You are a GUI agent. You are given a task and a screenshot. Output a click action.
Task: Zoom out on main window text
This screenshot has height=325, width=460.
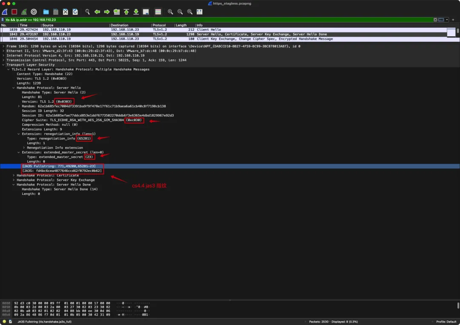click(180, 12)
